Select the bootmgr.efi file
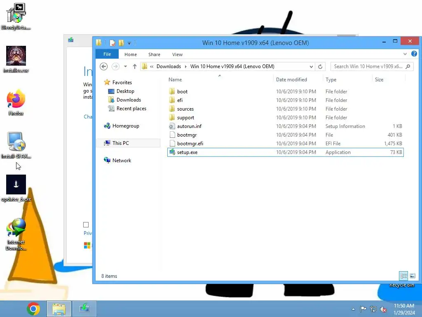The width and height of the screenshot is (422, 317). click(285, 143)
